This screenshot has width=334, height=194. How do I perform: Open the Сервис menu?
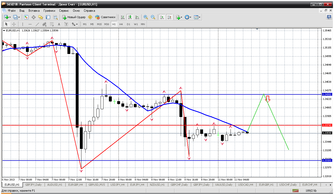(x=64, y=11)
